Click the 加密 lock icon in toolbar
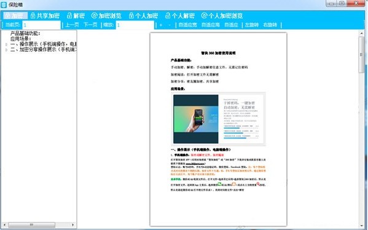 tap(7, 16)
